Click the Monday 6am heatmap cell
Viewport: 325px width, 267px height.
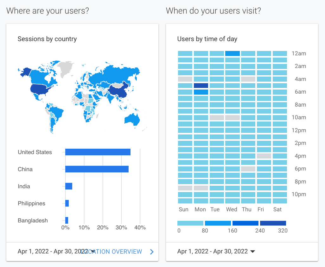(x=201, y=92)
